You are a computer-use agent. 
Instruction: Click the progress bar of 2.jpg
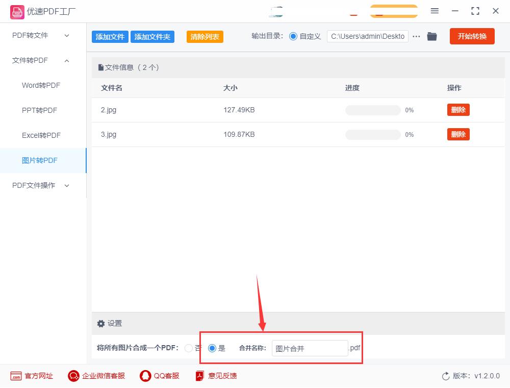click(x=373, y=110)
